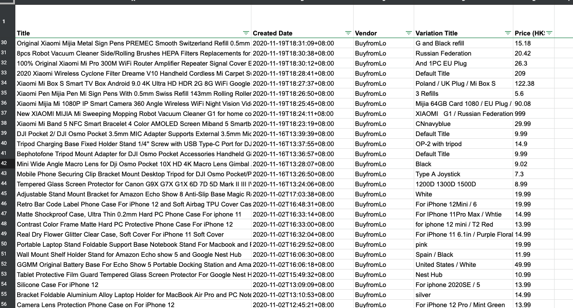Click the Tempered Glass Screen Protector for Canon cell
Screen dimensions: 573x308
click(133, 184)
